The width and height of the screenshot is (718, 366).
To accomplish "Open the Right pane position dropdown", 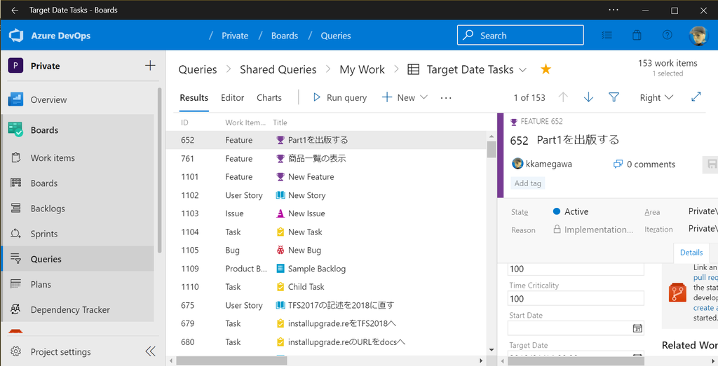I will pos(656,97).
